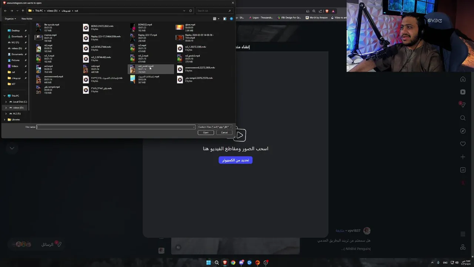Select the 9br ayoub.mp4 file

point(48,27)
